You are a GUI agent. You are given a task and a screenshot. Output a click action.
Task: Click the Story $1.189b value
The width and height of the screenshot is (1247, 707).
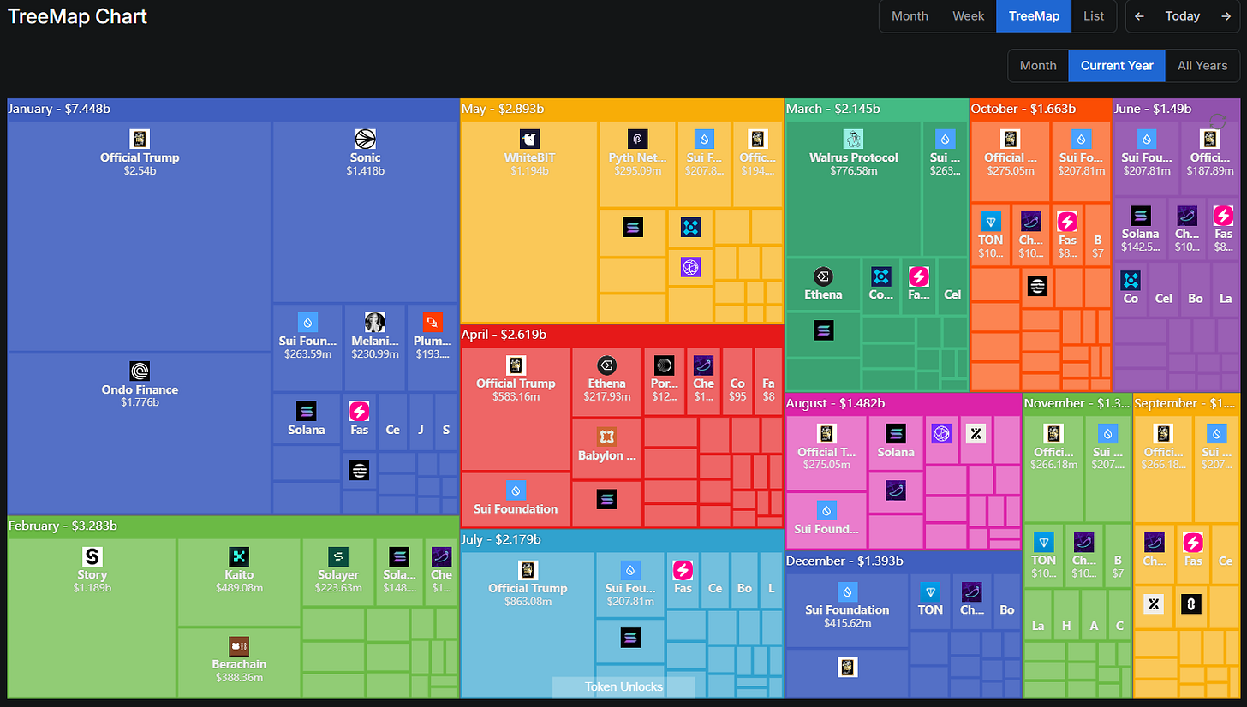coord(92,587)
